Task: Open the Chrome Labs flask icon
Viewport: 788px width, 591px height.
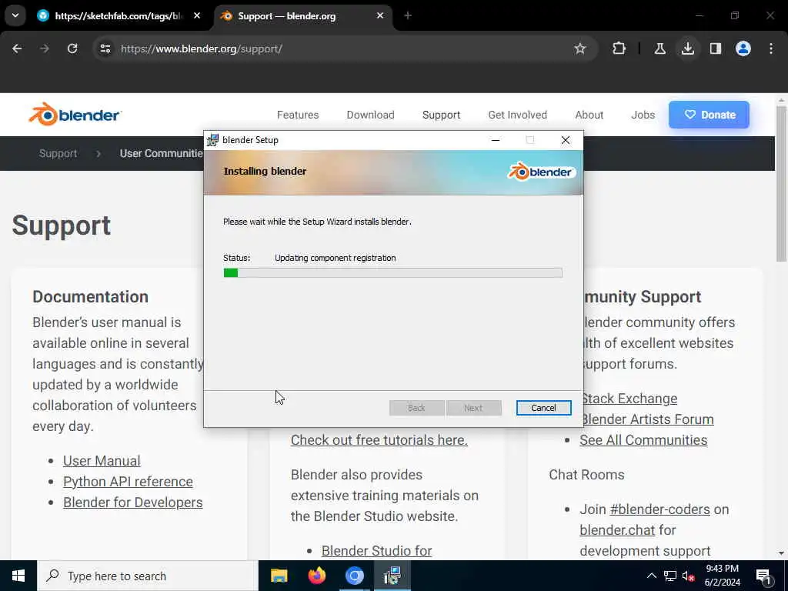Action: click(x=659, y=48)
